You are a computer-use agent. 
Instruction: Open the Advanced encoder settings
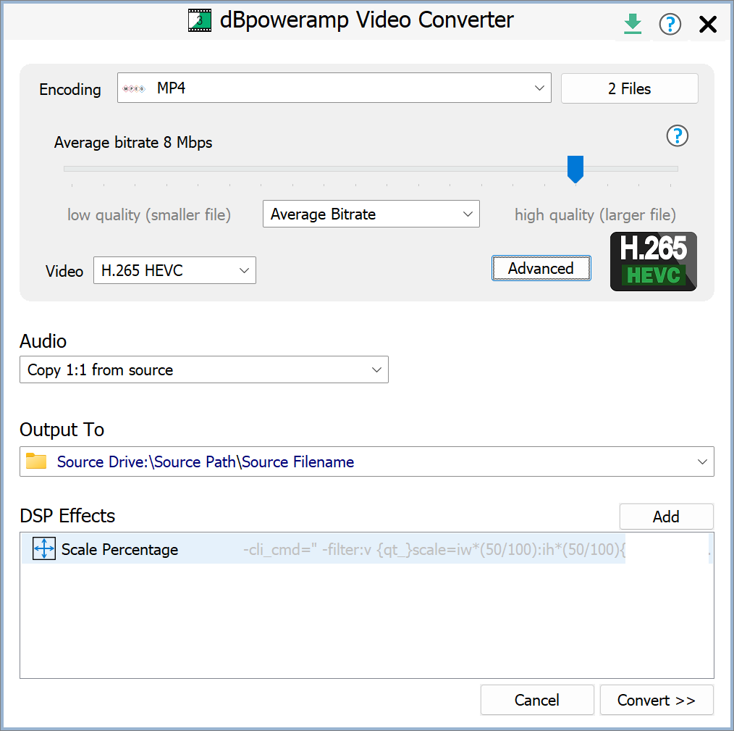point(541,268)
